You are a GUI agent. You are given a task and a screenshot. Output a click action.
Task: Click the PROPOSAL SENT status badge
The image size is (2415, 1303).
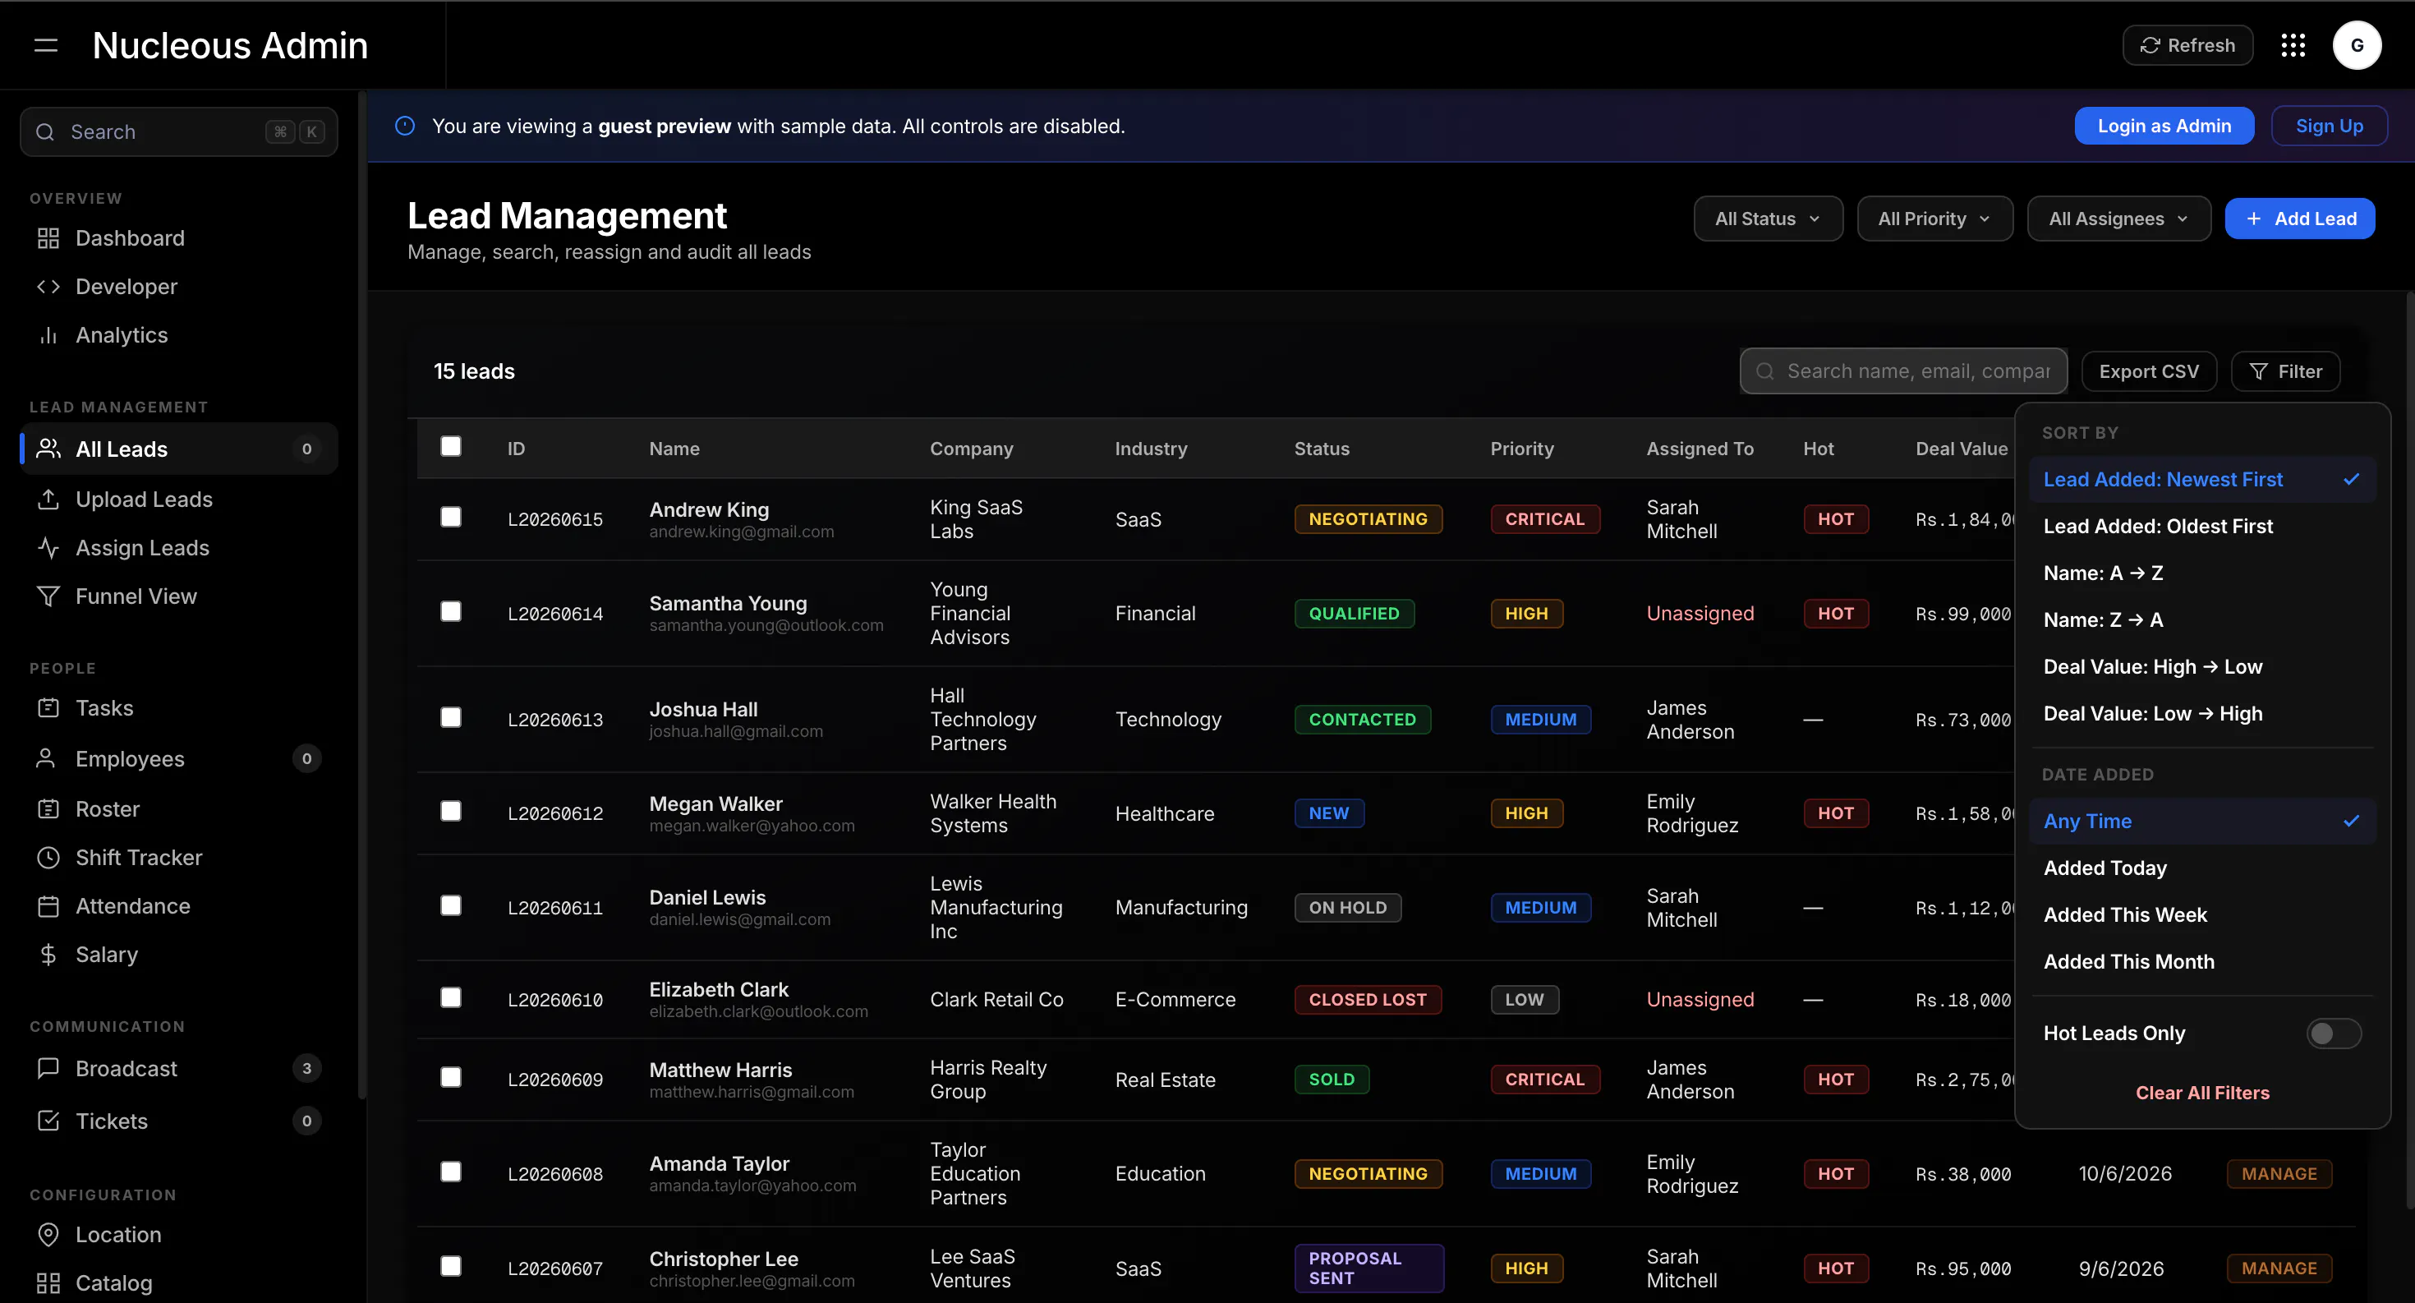1368,1268
